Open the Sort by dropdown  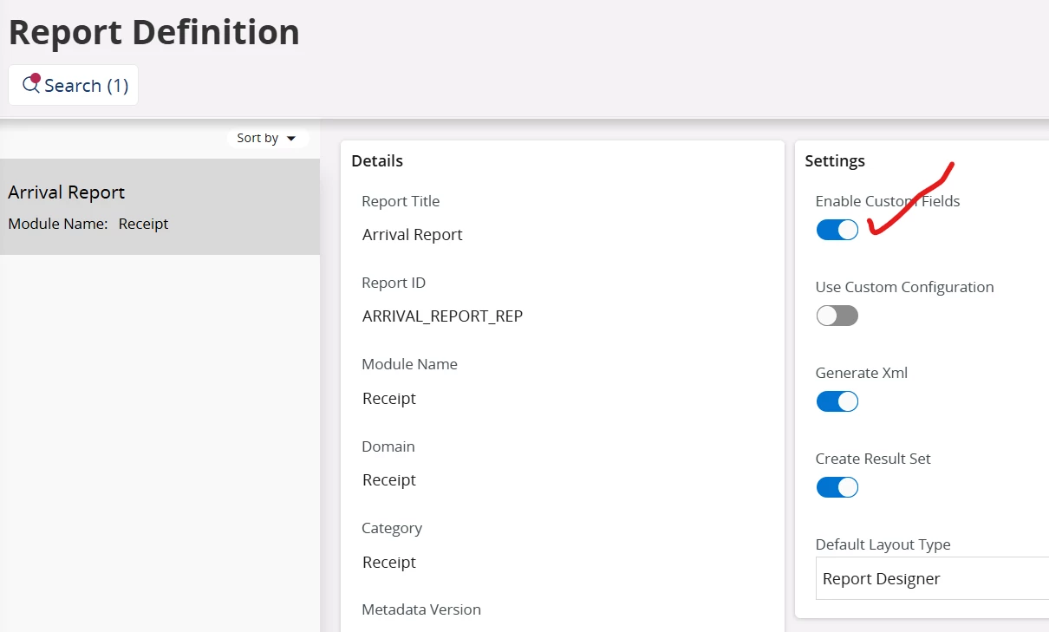point(267,138)
